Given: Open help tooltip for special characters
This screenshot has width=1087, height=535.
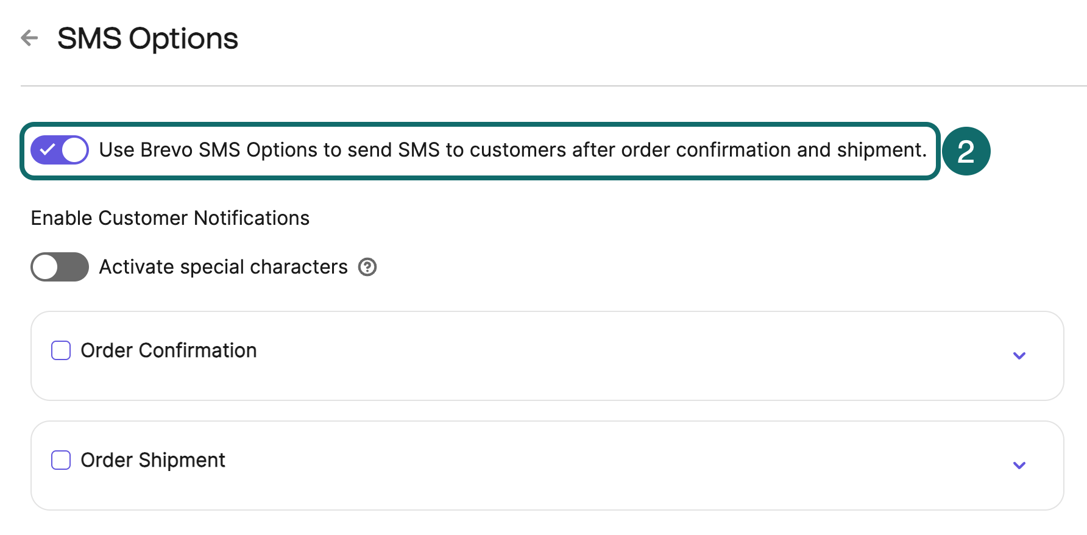Looking at the screenshot, I should pos(367,267).
